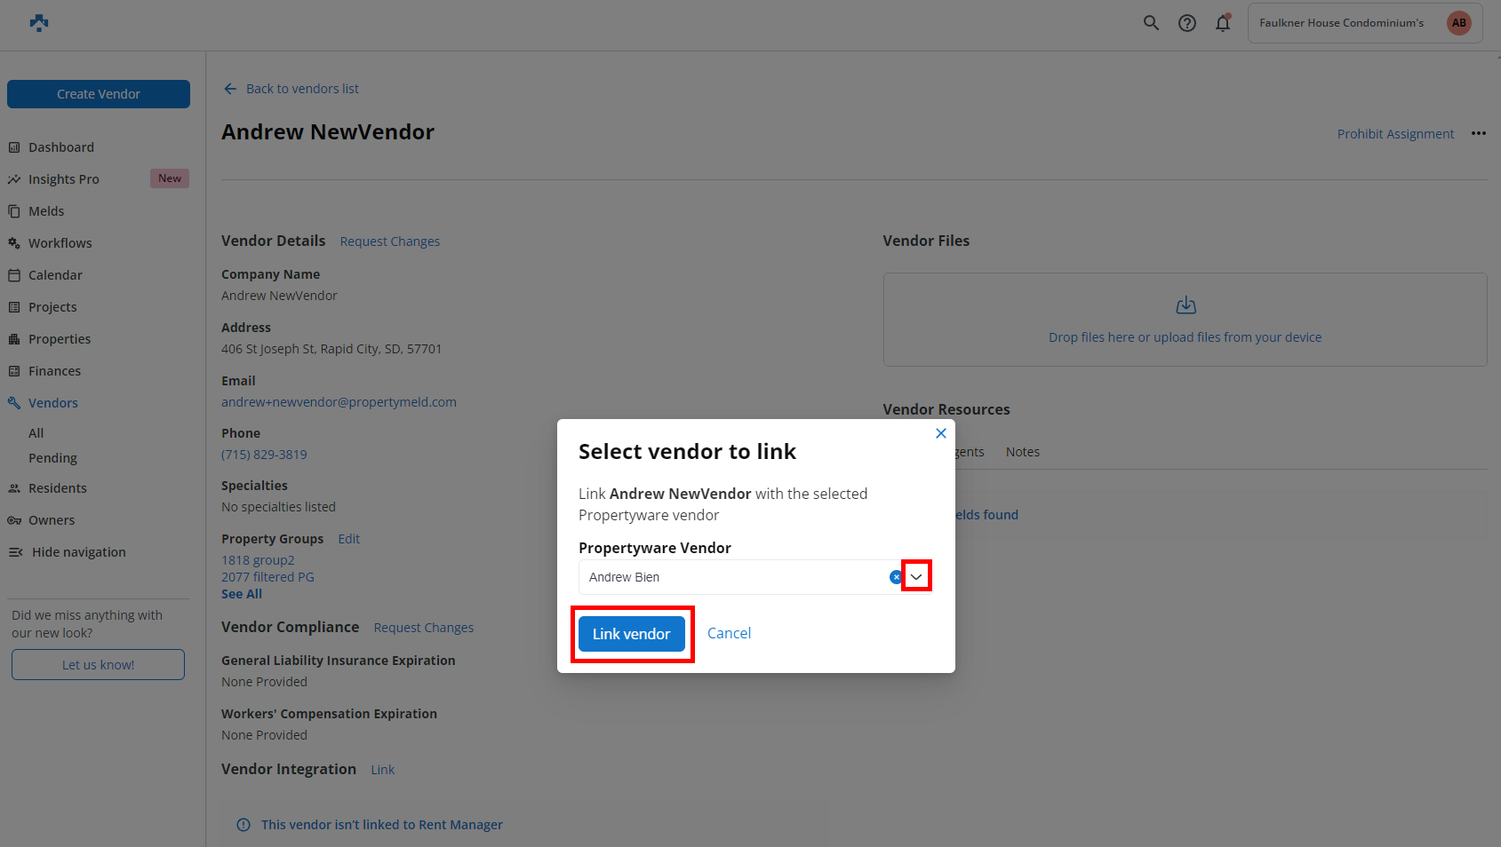Switch to the Notes tab
This screenshot has width=1501, height=847.
[x=1022, y=452]
